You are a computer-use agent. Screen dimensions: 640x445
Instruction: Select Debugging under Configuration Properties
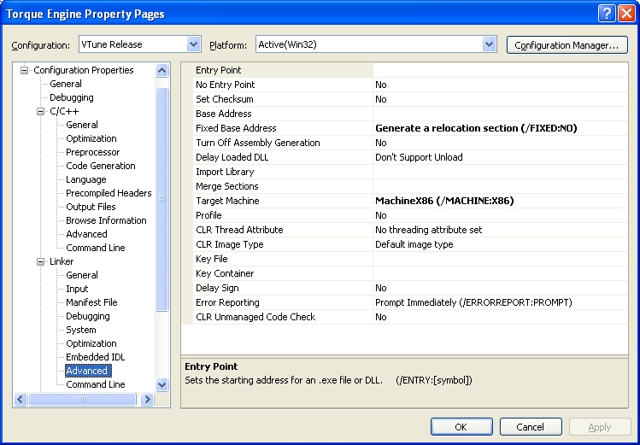71,97
